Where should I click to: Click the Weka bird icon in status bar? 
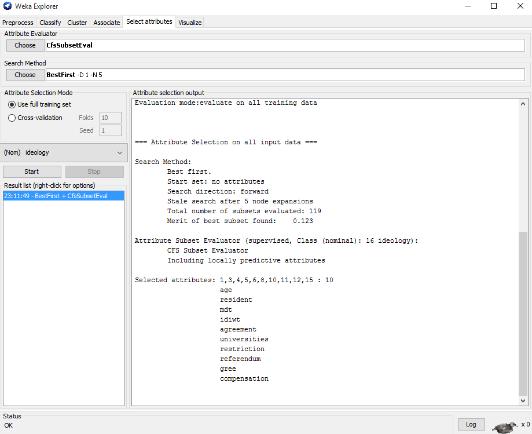point(505,427)
